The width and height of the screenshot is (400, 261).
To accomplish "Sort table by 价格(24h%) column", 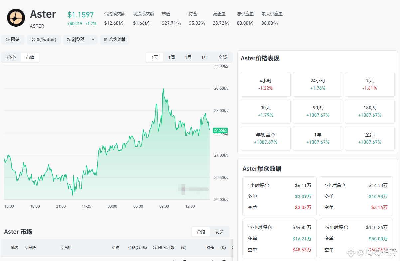I will [137, 248].
